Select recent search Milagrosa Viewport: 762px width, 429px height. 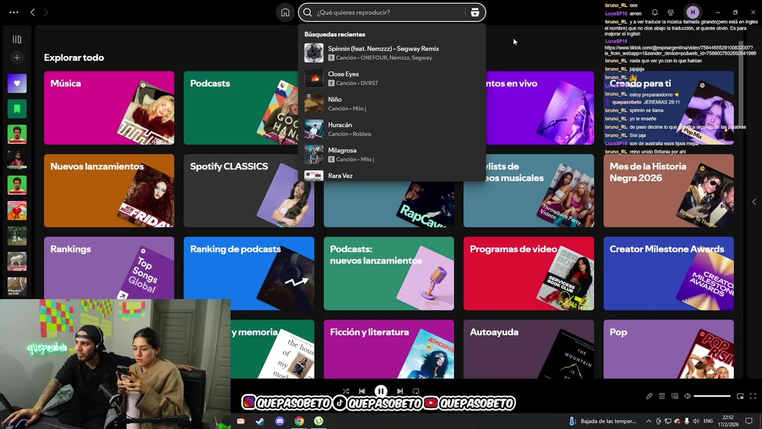392,154
